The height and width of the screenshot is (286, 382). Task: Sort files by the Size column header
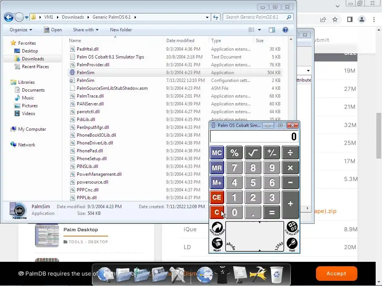pyautogui.click(x=268, y=41)
